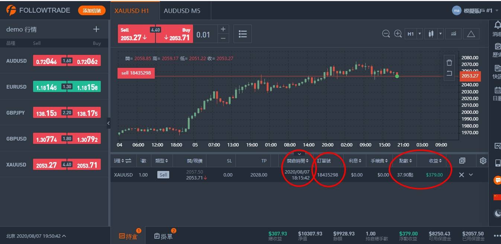Open the more options dots in status bar
The width and height of the screenshot is (501, 244).
coord(497,236)
